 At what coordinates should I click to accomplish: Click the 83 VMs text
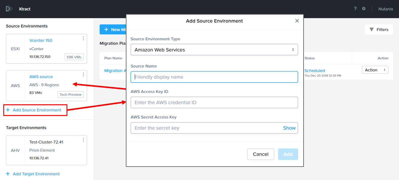point(36,93)
